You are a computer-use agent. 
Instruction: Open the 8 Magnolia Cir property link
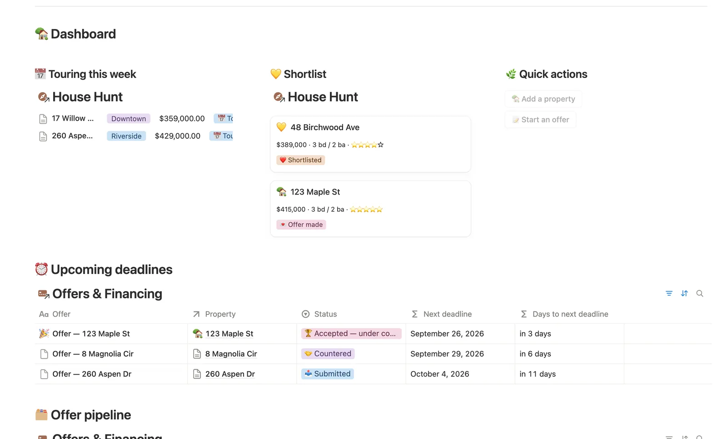(231, 354)
